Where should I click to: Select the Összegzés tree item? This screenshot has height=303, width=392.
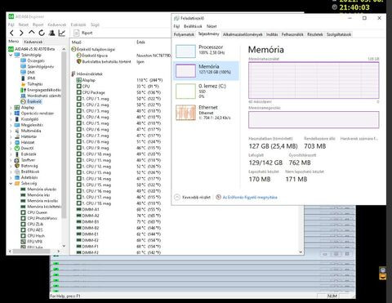(33, 60)
